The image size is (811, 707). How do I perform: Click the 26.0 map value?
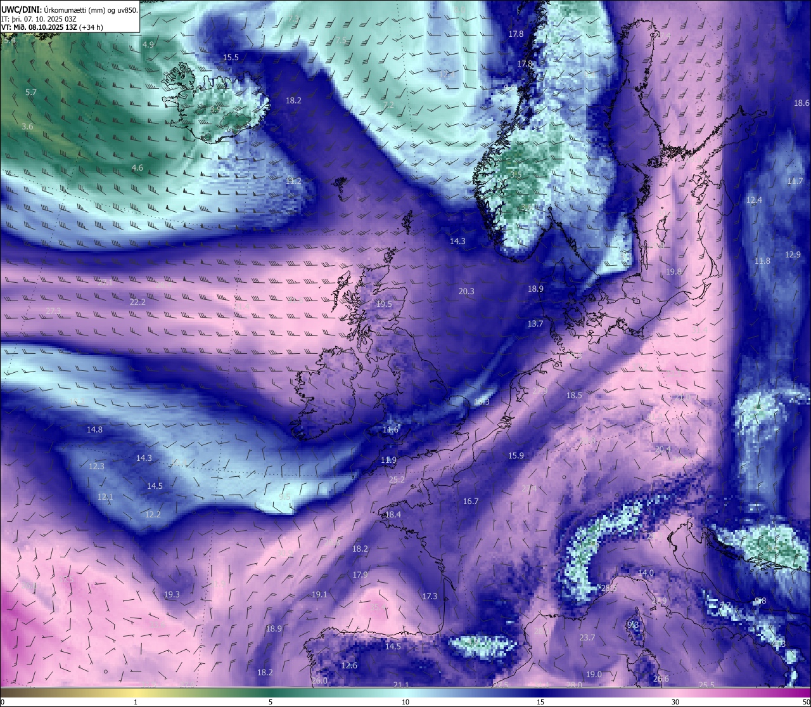click(x=319, y=680)
